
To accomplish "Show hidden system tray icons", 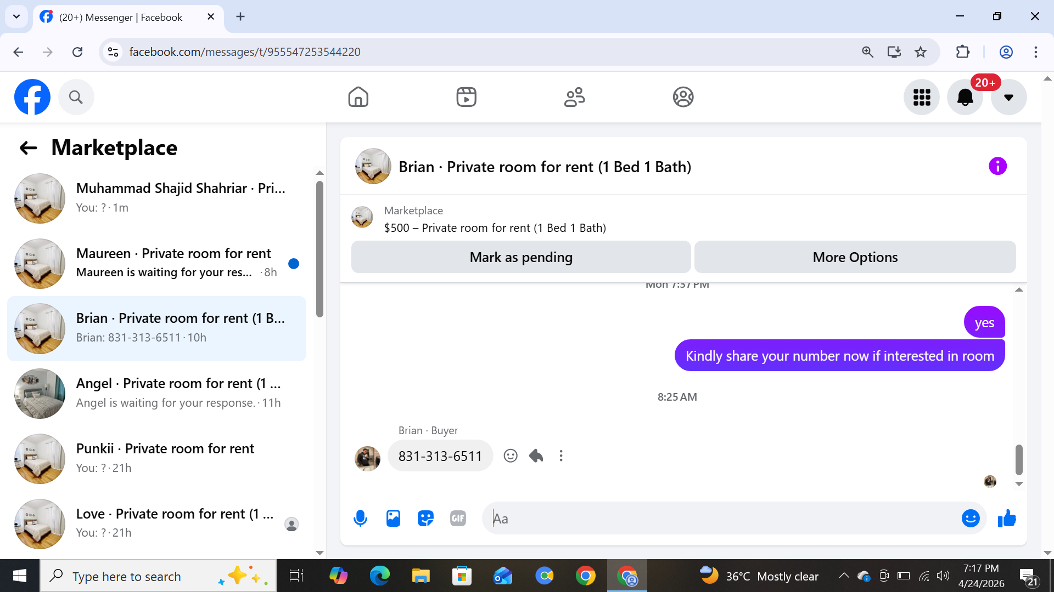I will pos(844,576).
